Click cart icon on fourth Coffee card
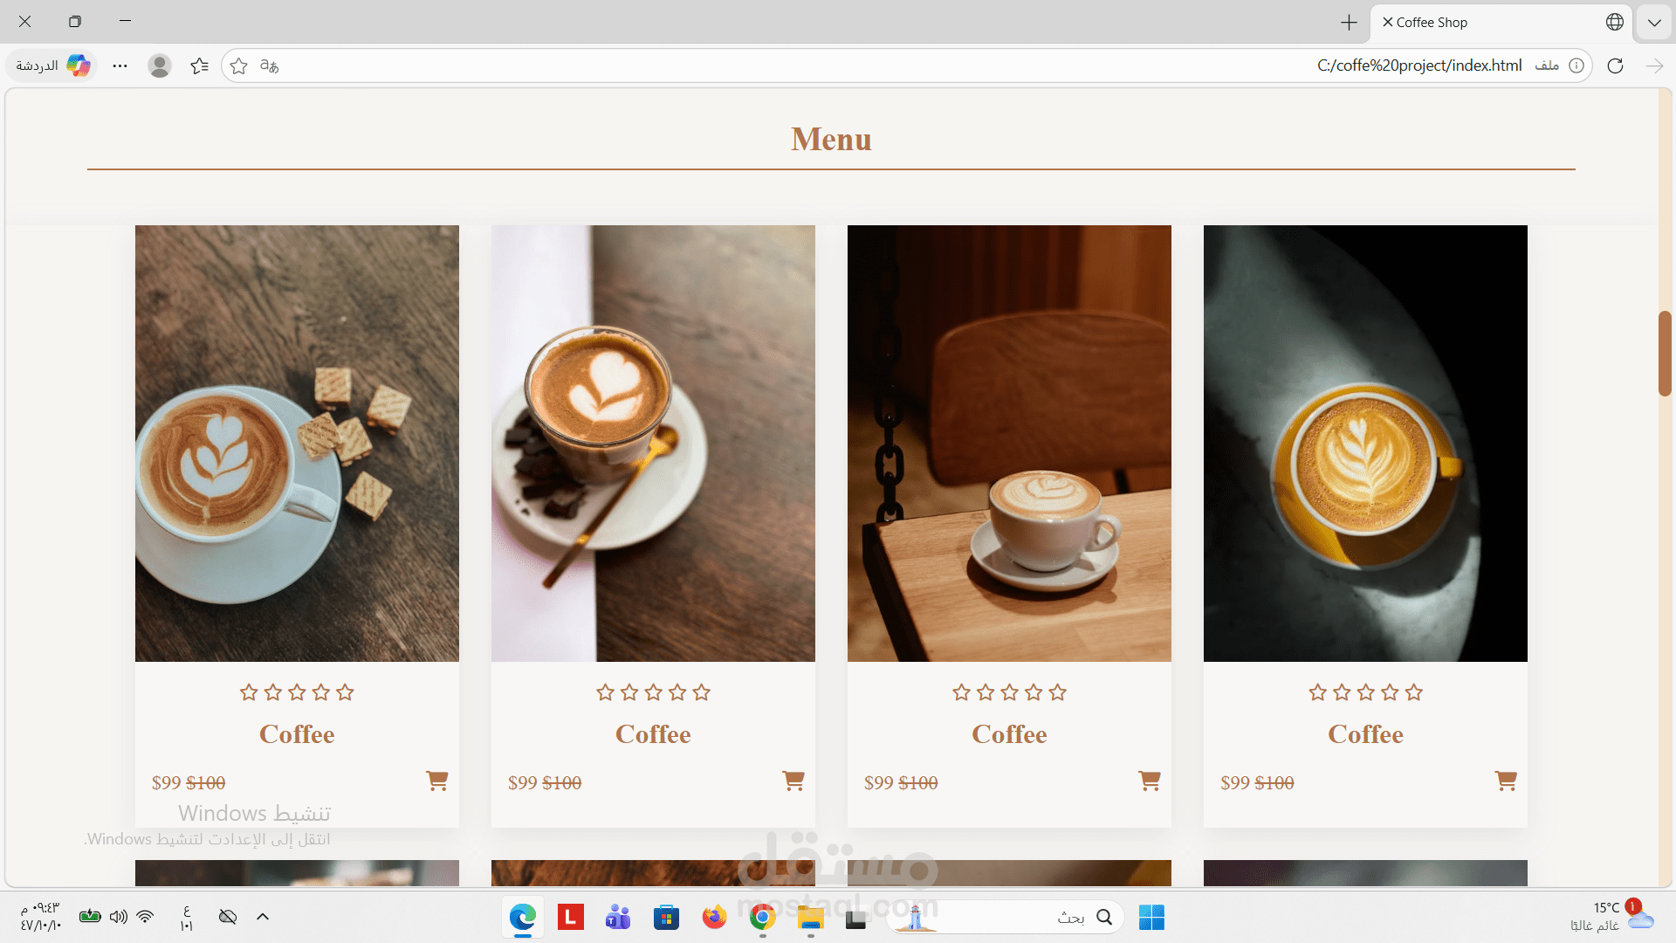This screenshot has height=943, width=1676. pyautogui.click(x=1505, y=781)
